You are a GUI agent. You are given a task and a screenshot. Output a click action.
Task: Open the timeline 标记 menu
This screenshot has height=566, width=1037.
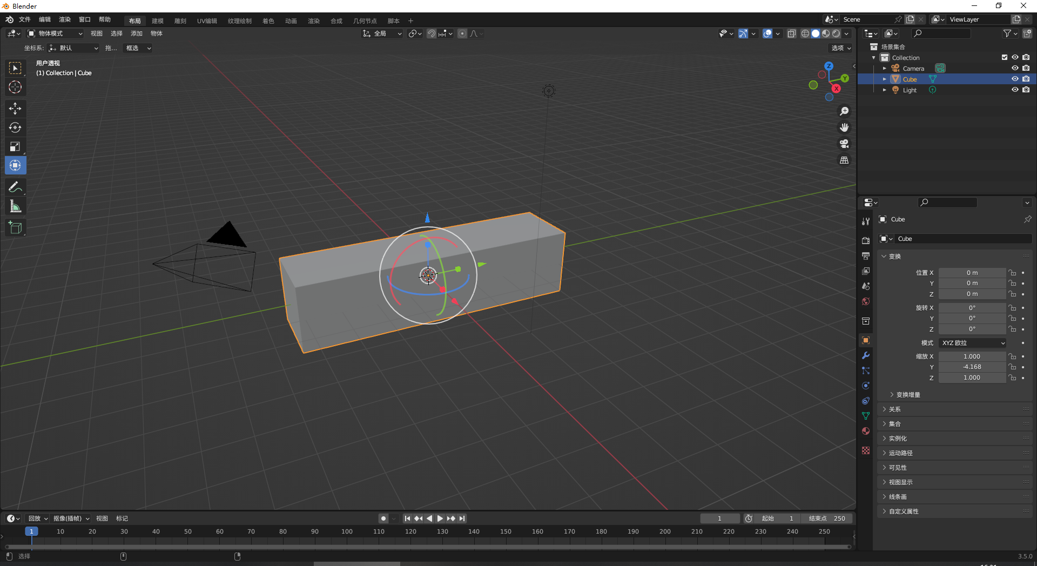point(122,518)
